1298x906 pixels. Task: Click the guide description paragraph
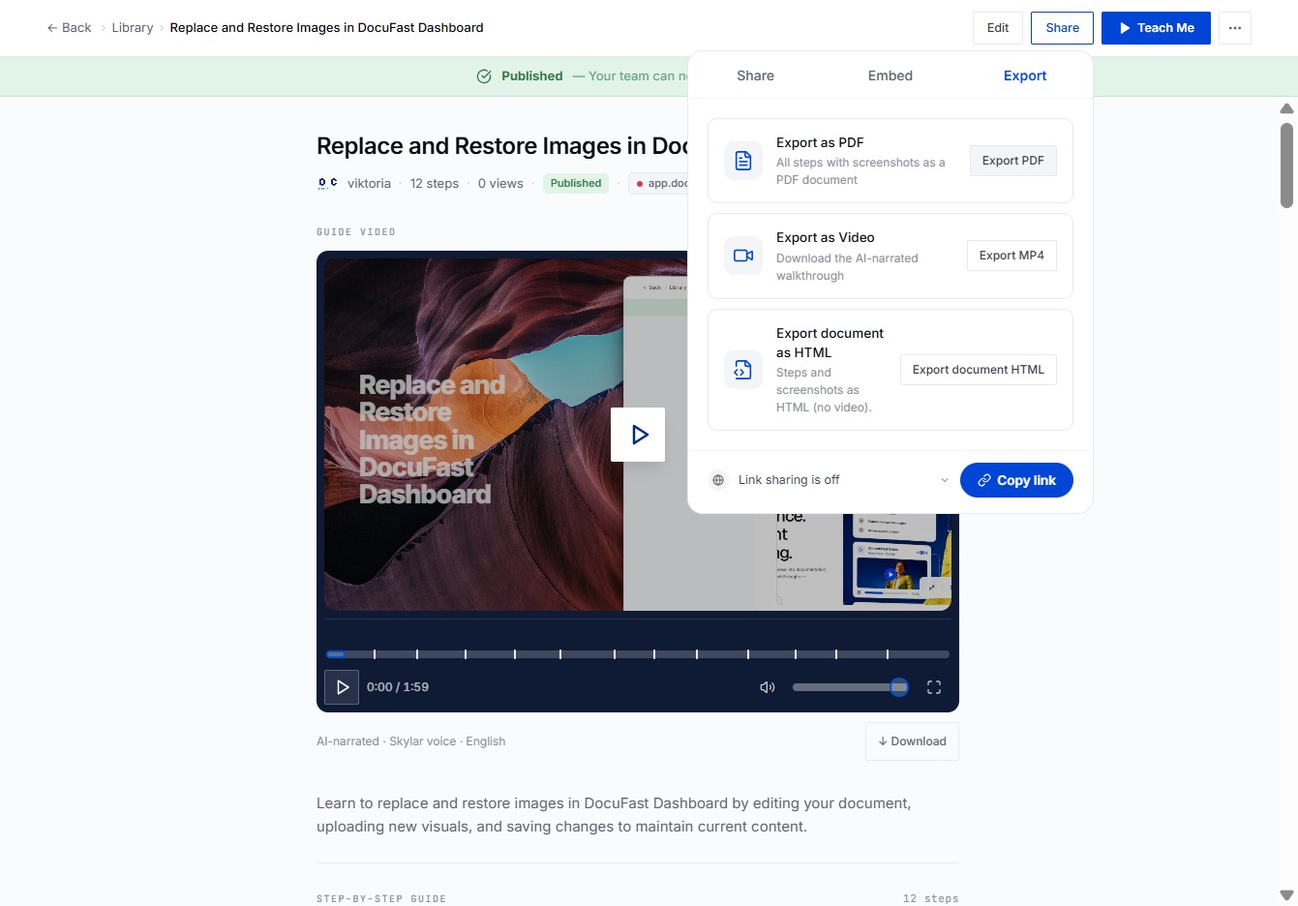coord(614,815)
